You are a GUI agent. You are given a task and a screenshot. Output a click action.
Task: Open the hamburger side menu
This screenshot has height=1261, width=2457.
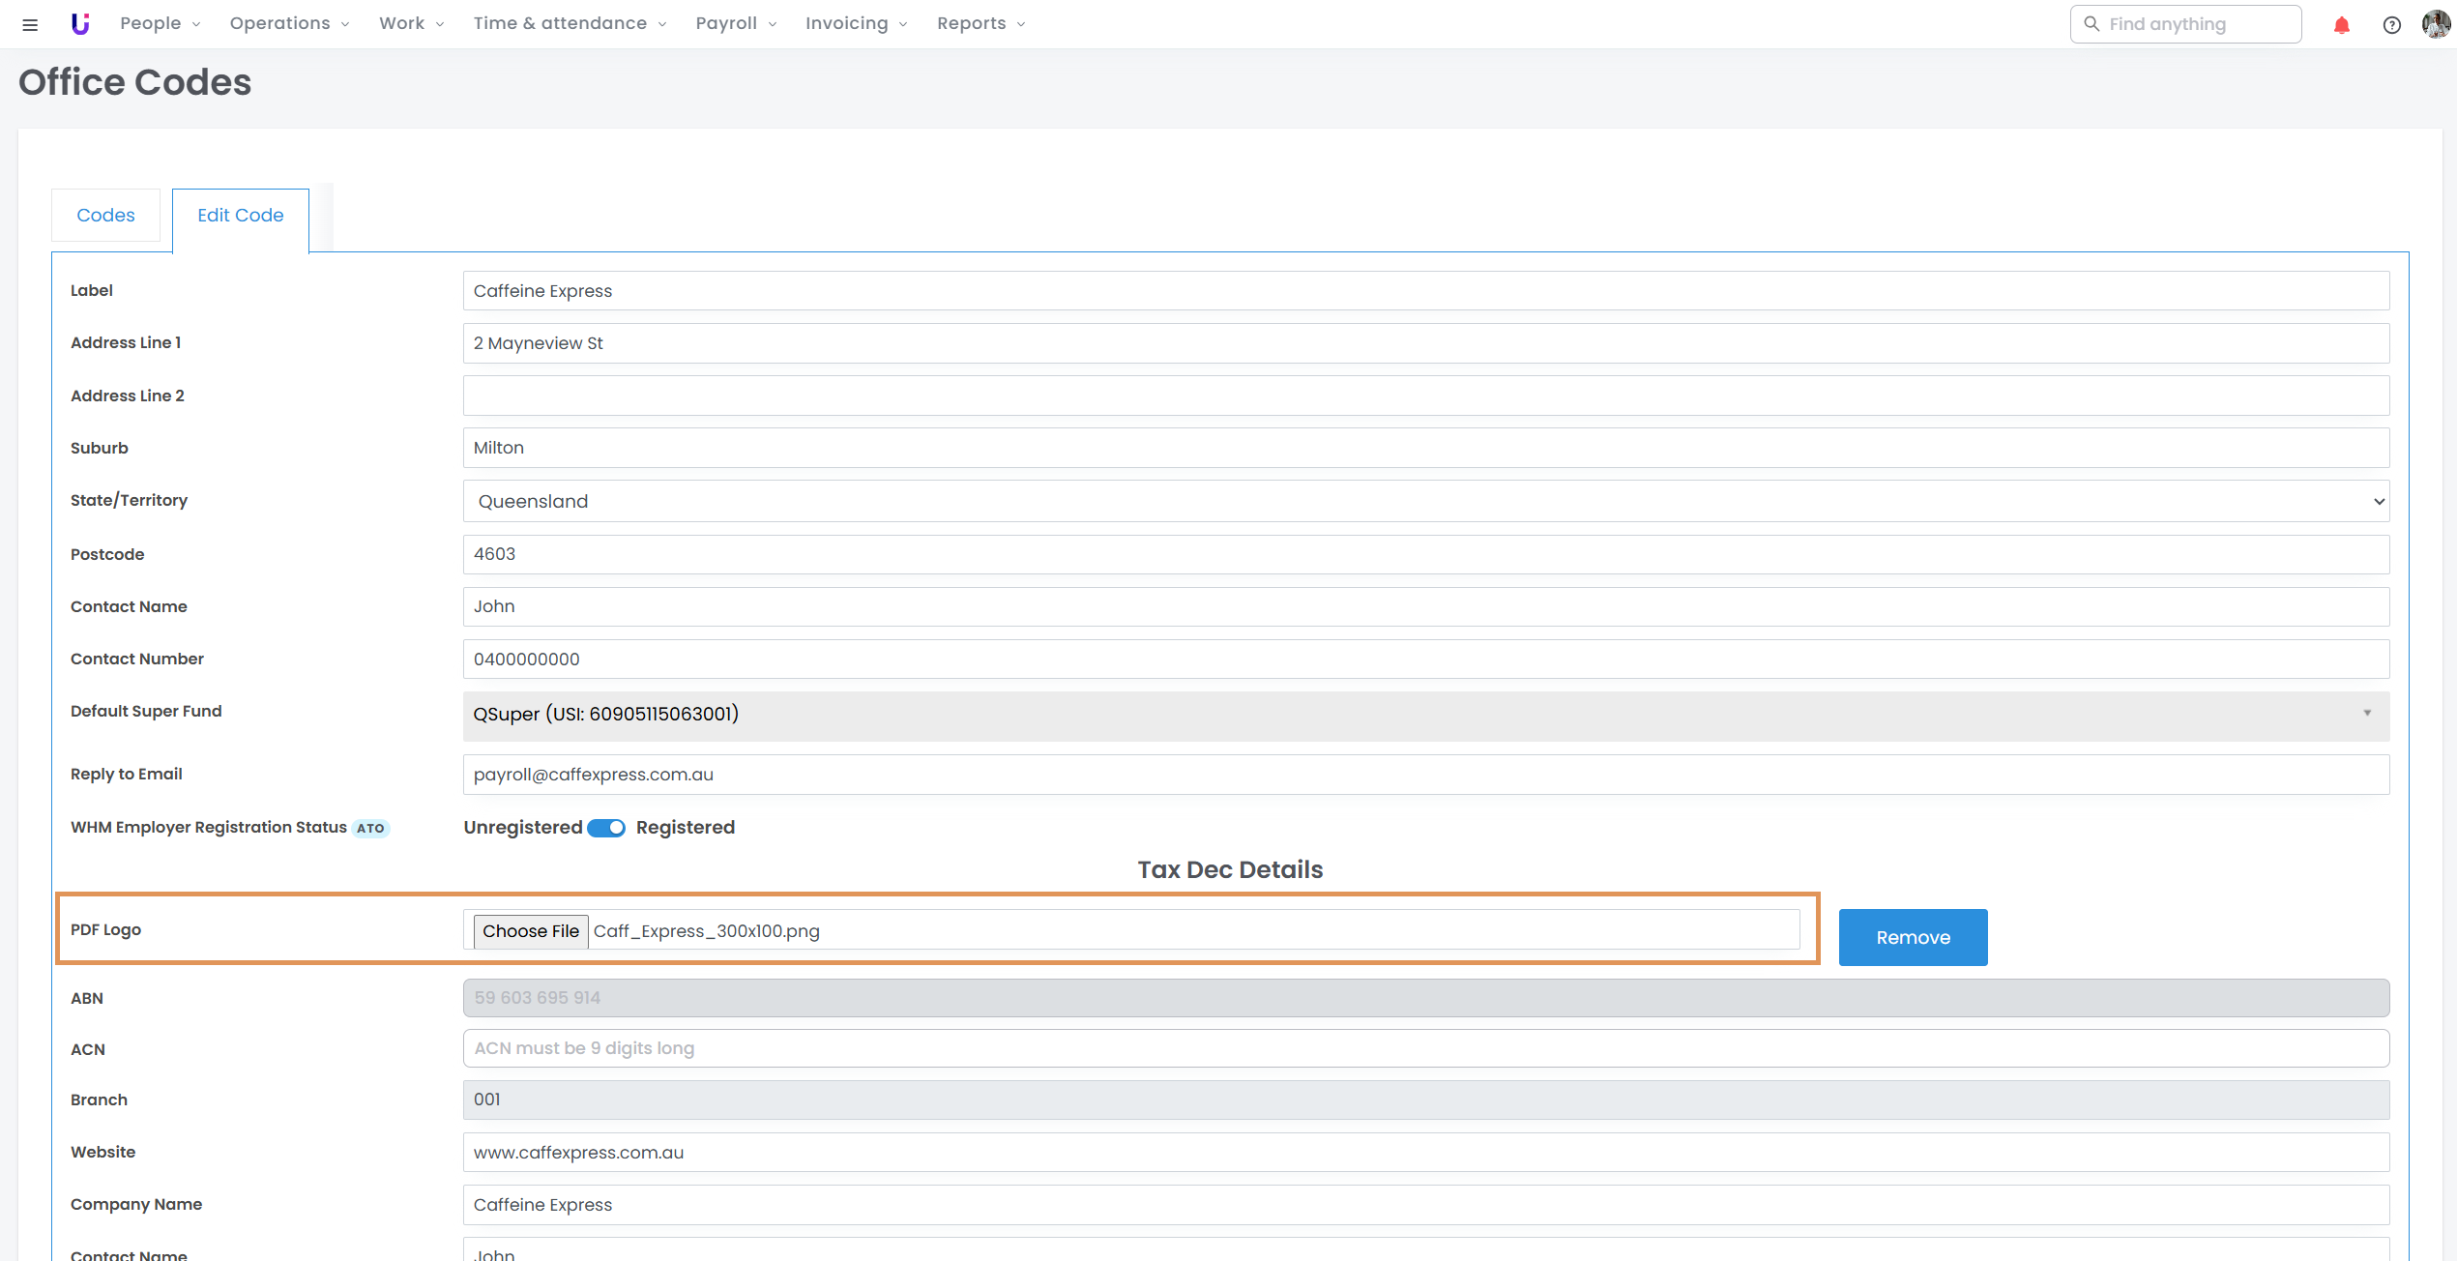click(30, 24)
